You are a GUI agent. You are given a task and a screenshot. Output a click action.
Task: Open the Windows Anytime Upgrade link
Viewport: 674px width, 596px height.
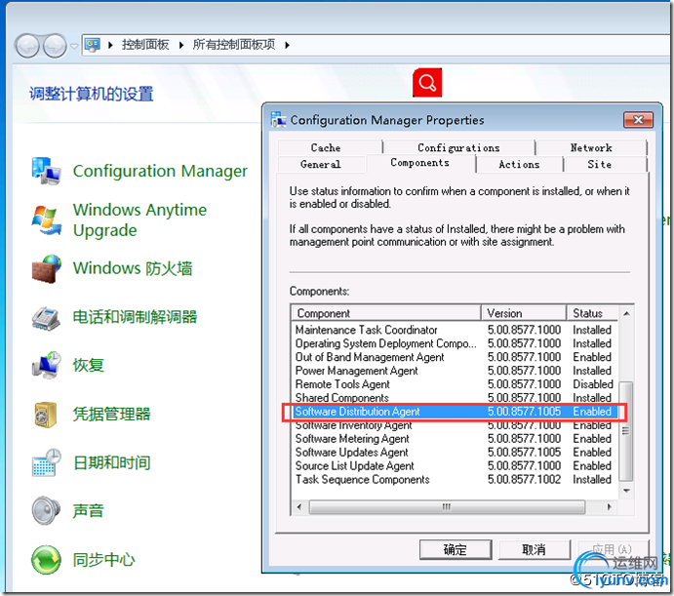click(x=139, y=220)
